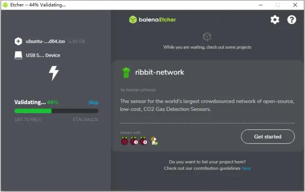305x192 pixels.
Task: Click 'Do you want to list your project here?'
Action: coord(207,162)
